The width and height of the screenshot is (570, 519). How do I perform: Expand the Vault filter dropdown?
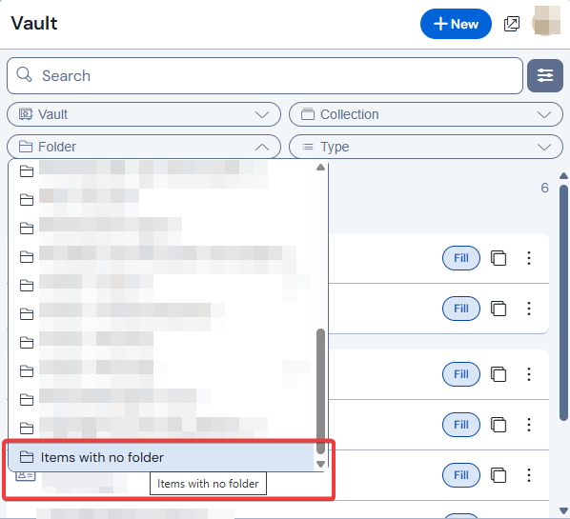coord(144,114)
